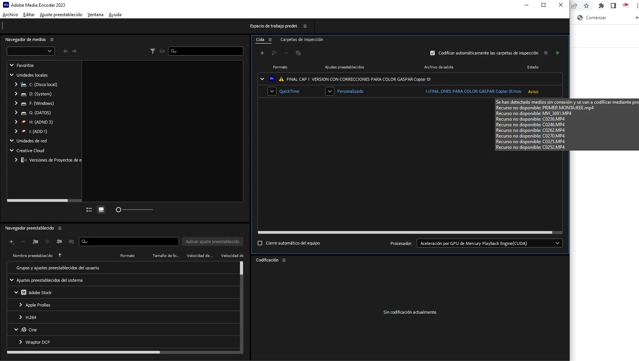Click the stop queue button
Viewport: 639px width, 361px height.
tap(546, 53)
